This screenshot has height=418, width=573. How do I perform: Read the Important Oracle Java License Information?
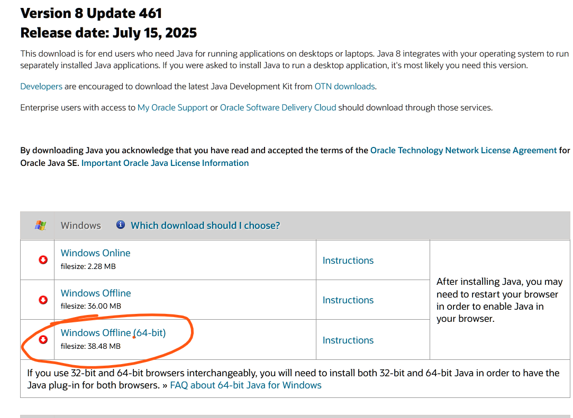(x=165, y=163)
